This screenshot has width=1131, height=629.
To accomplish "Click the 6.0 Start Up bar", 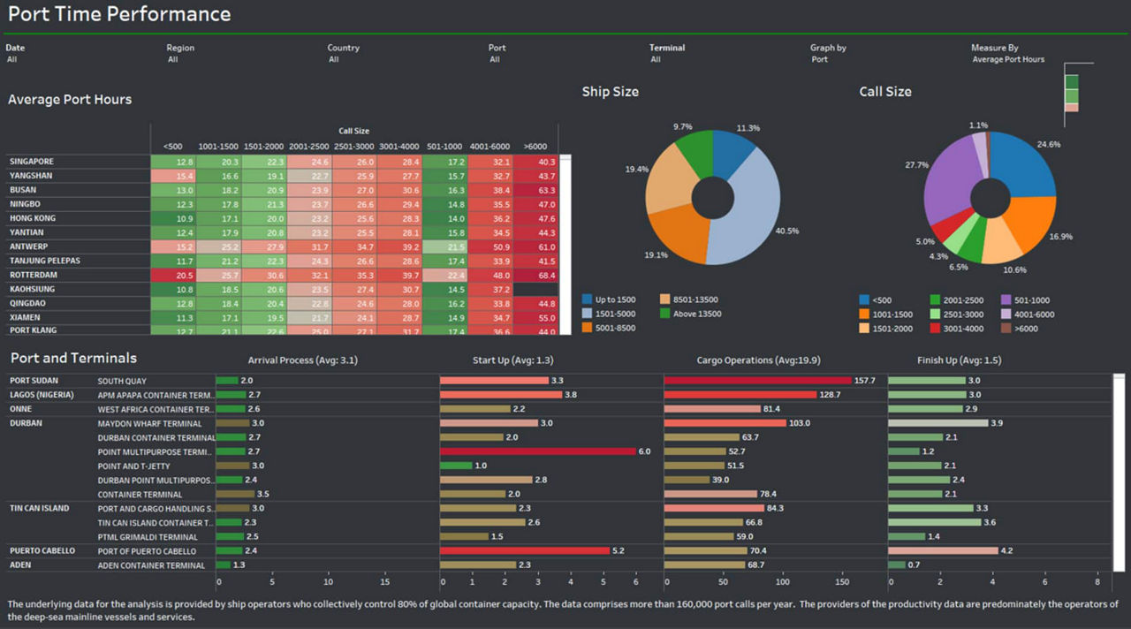I will pos(537,451).
